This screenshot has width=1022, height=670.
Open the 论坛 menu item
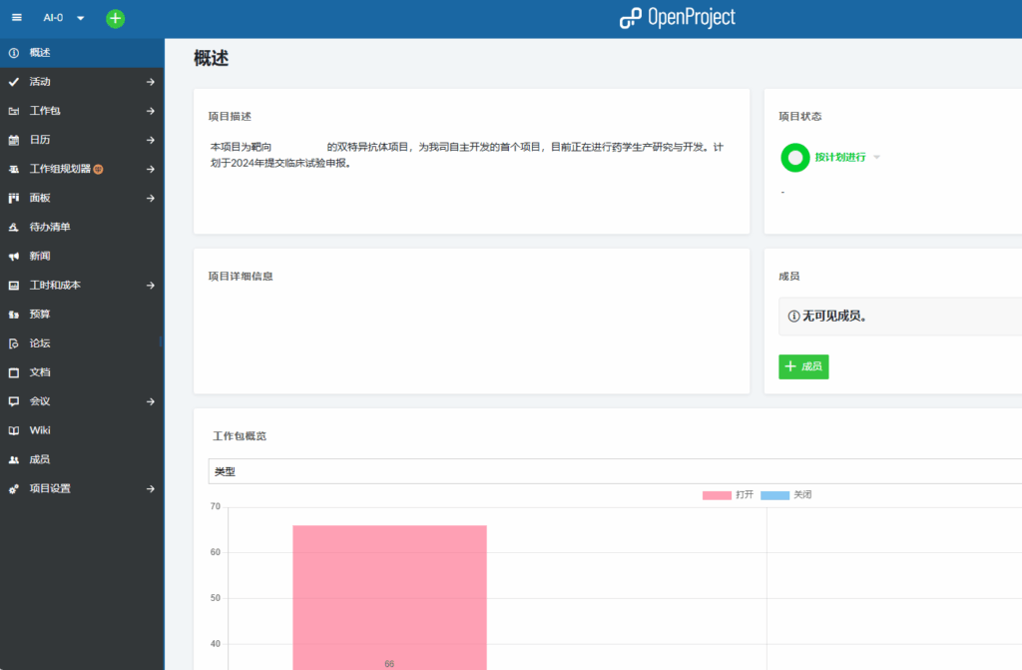[x=82, y=343]
